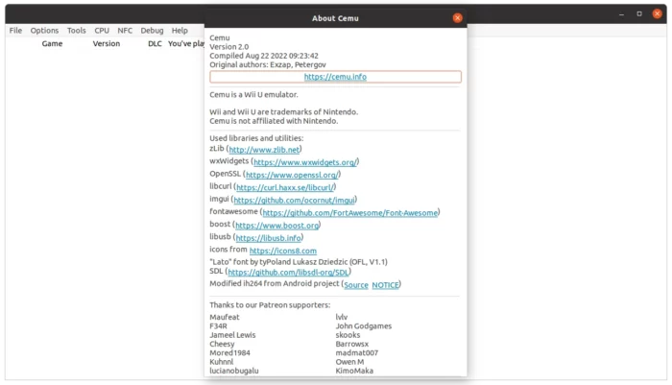Open the curl.haxx.se libcurl link
The image size is (672, 385).
(284, 187)
